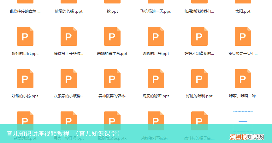The width and height of the screenshot is (272, 143).
Task: Click the dashed plus add-file button
Action: (x=243, y=121)
